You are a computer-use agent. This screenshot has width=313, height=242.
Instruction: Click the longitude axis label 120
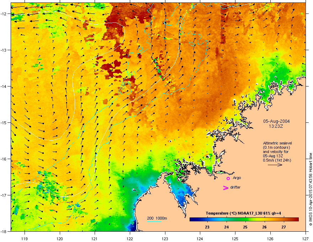60,238
